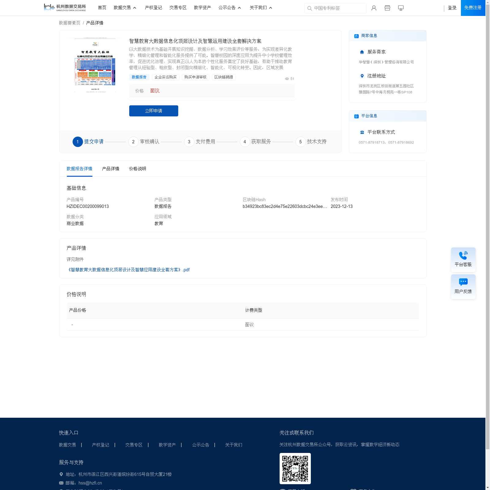The image size is (490, 490).
Task: Click the search magnifier icon
Action: pyautogui.click(x=310, y=8)
